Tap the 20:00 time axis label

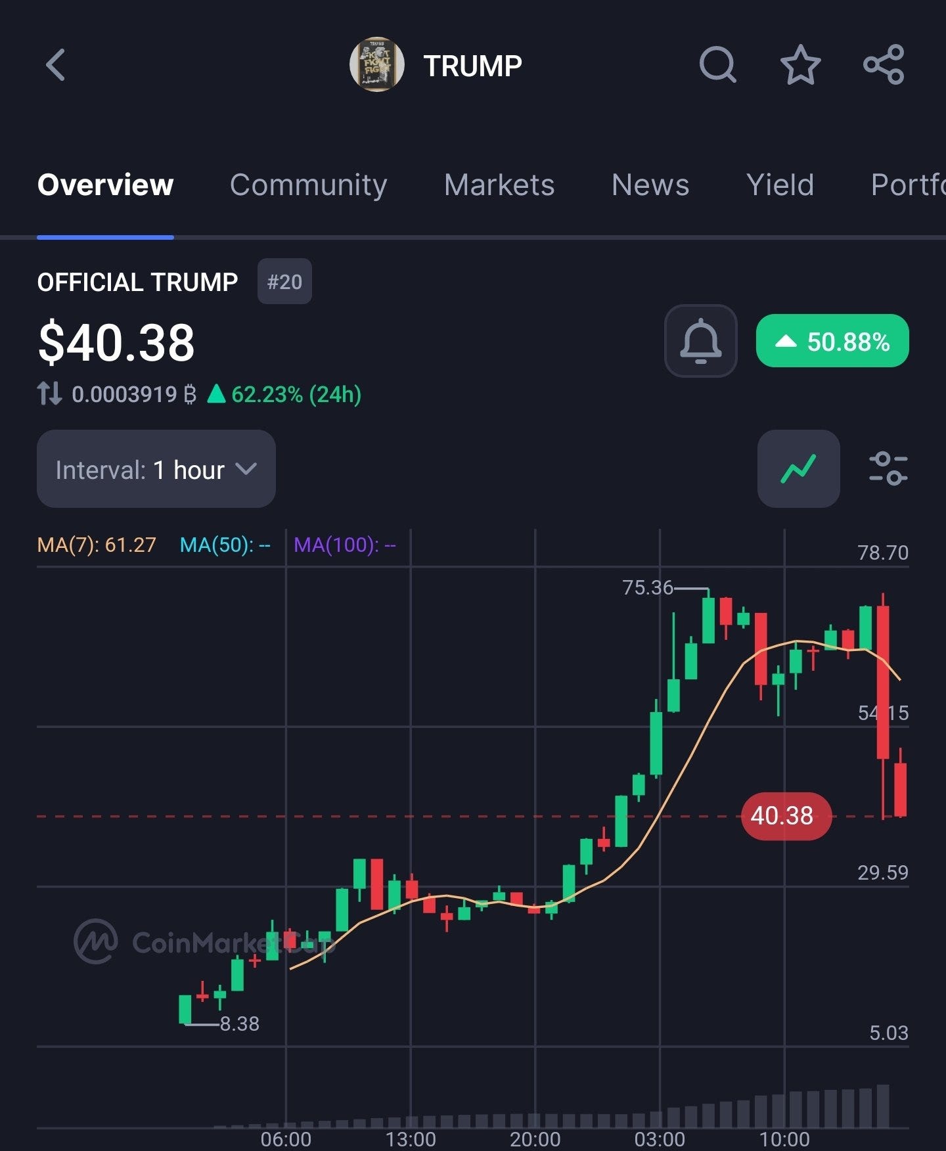pyautogui.click(x=535, y=1139)
